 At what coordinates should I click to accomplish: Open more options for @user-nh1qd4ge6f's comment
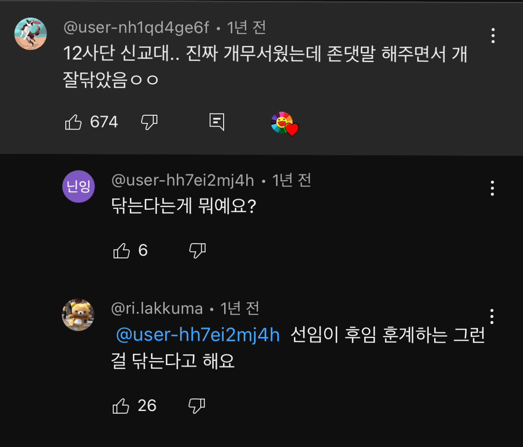click(x=492, y=36)
